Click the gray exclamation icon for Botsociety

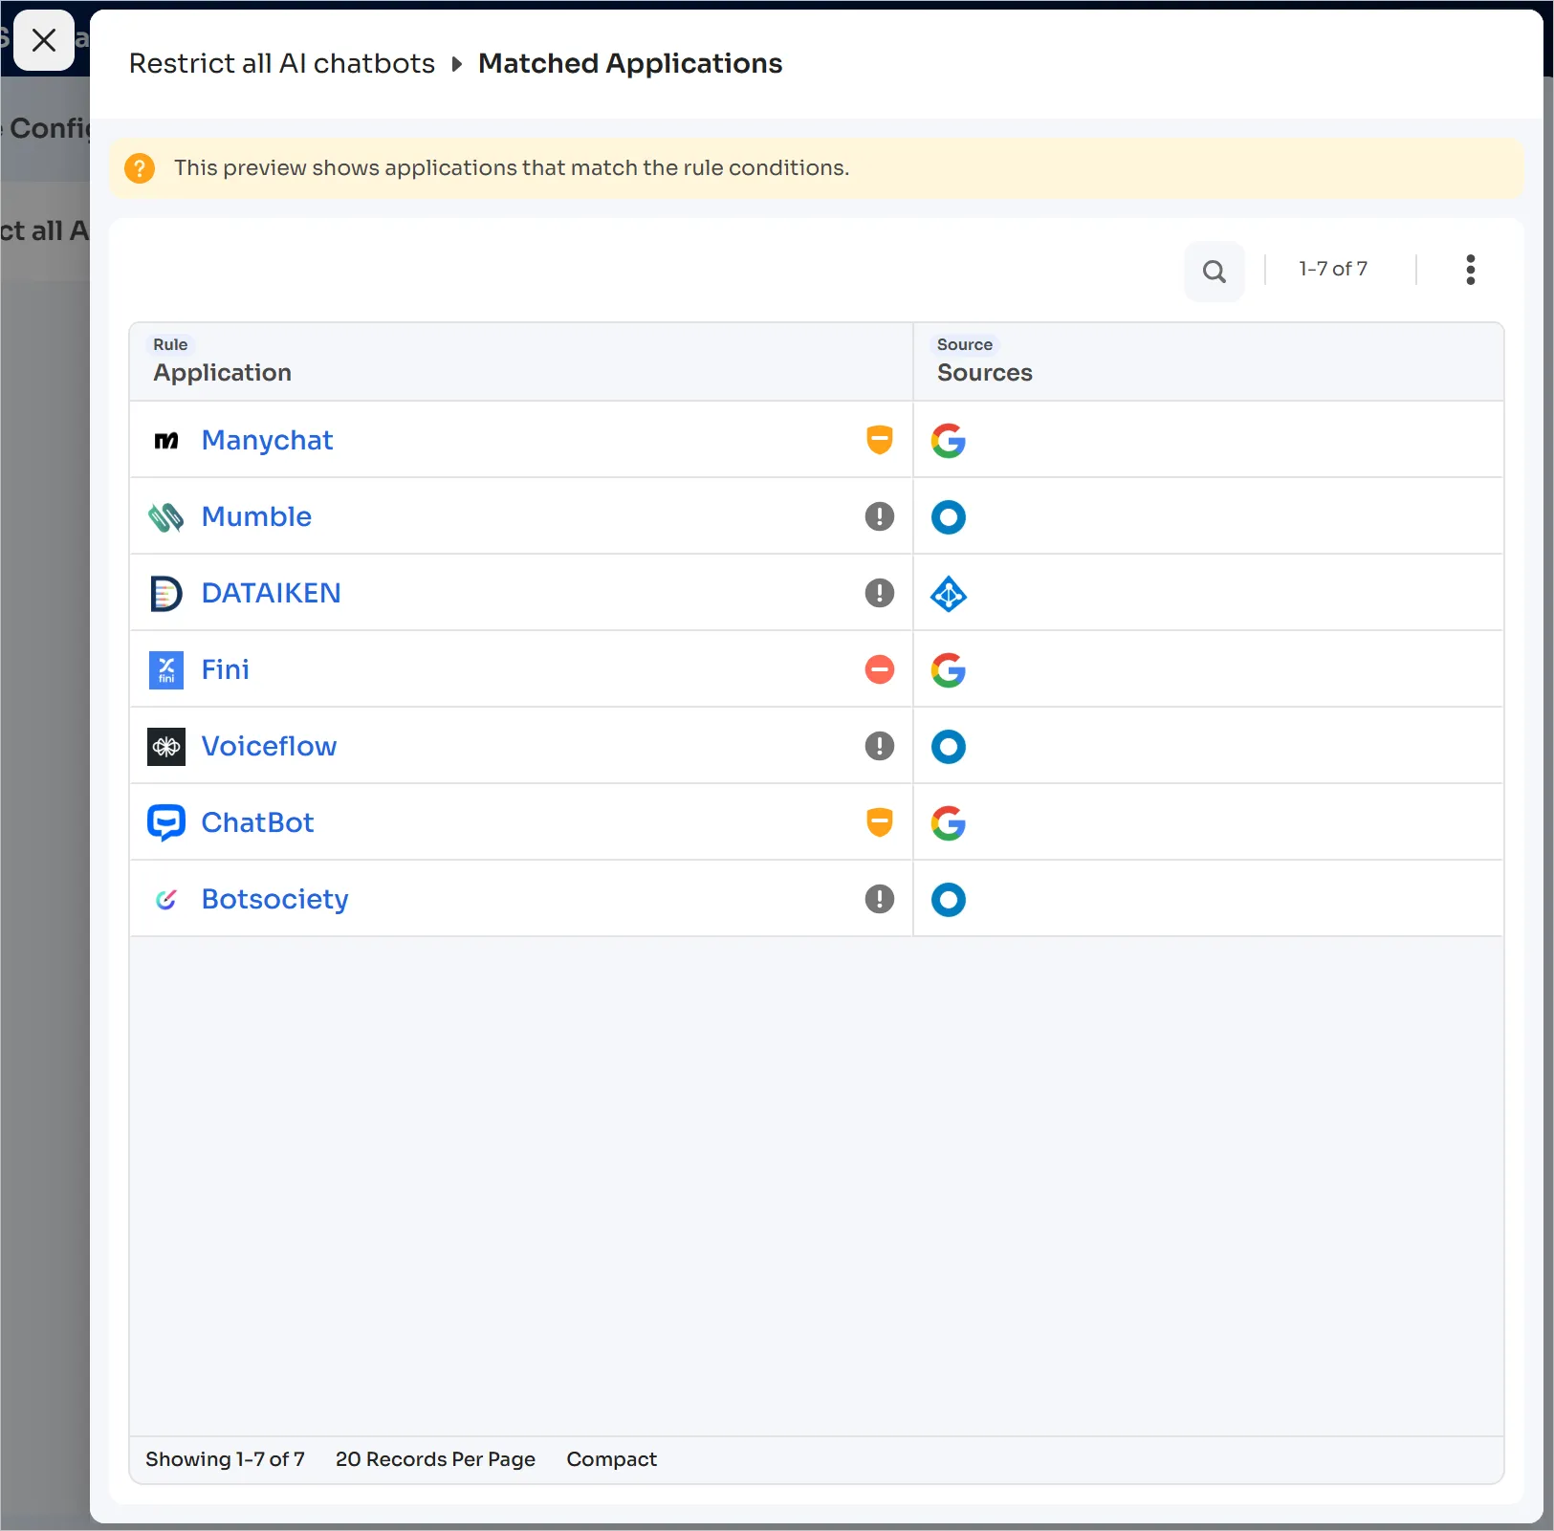point(880,899)
